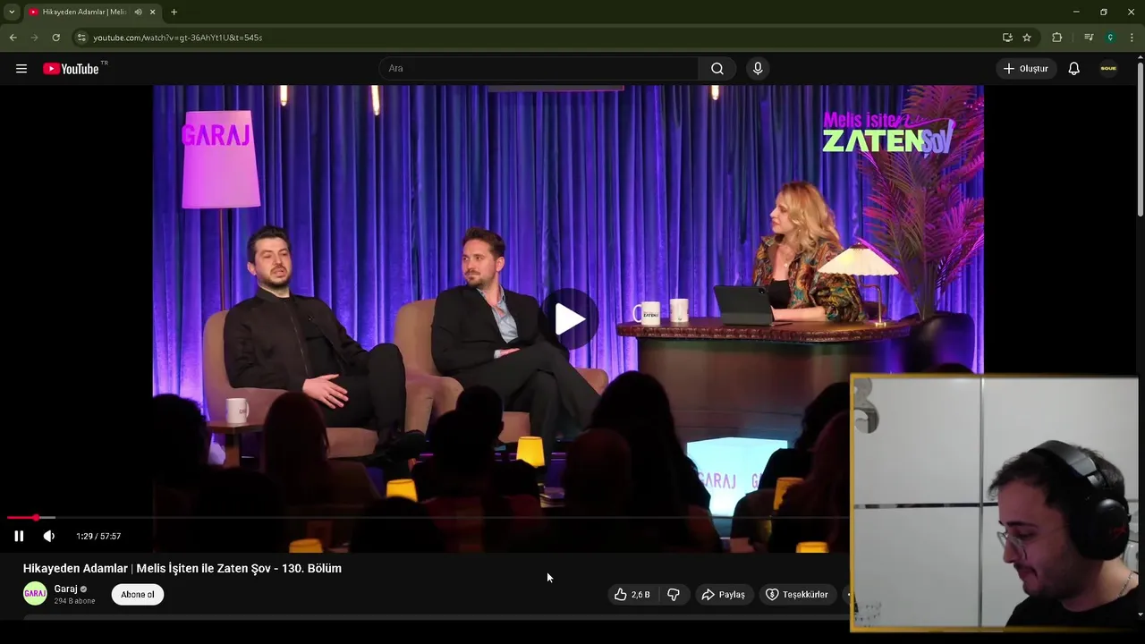Open the YouTube account avatar menu
Image resolution: width=1145 pixels, height=644 pixels.
1108,69
